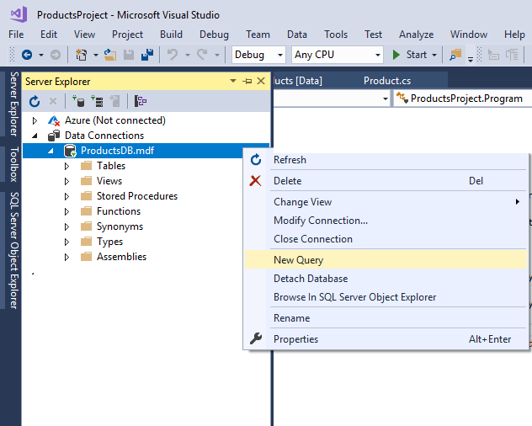The height and width of the screenshot is (426, 532).
Task: Click the Connect to Database icon
Action: [78, 101]
